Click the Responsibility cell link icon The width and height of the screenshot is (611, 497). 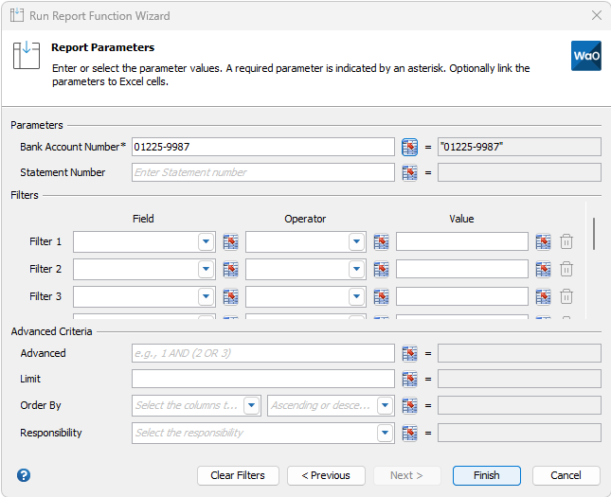[409, 433]
